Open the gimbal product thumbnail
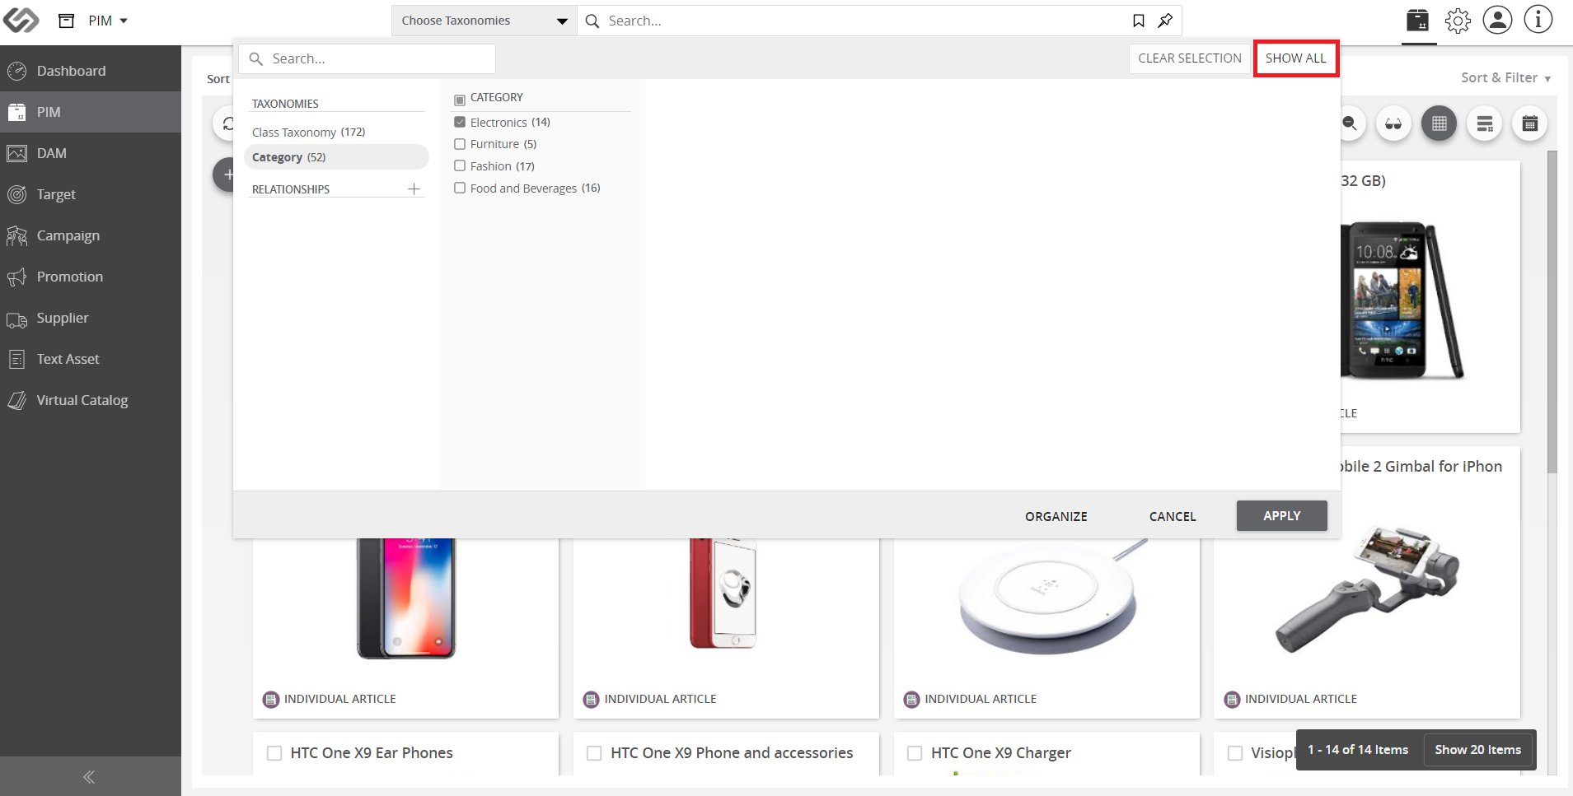Viewport: 1573px width, 796px height. click(x=1367, y=591)
